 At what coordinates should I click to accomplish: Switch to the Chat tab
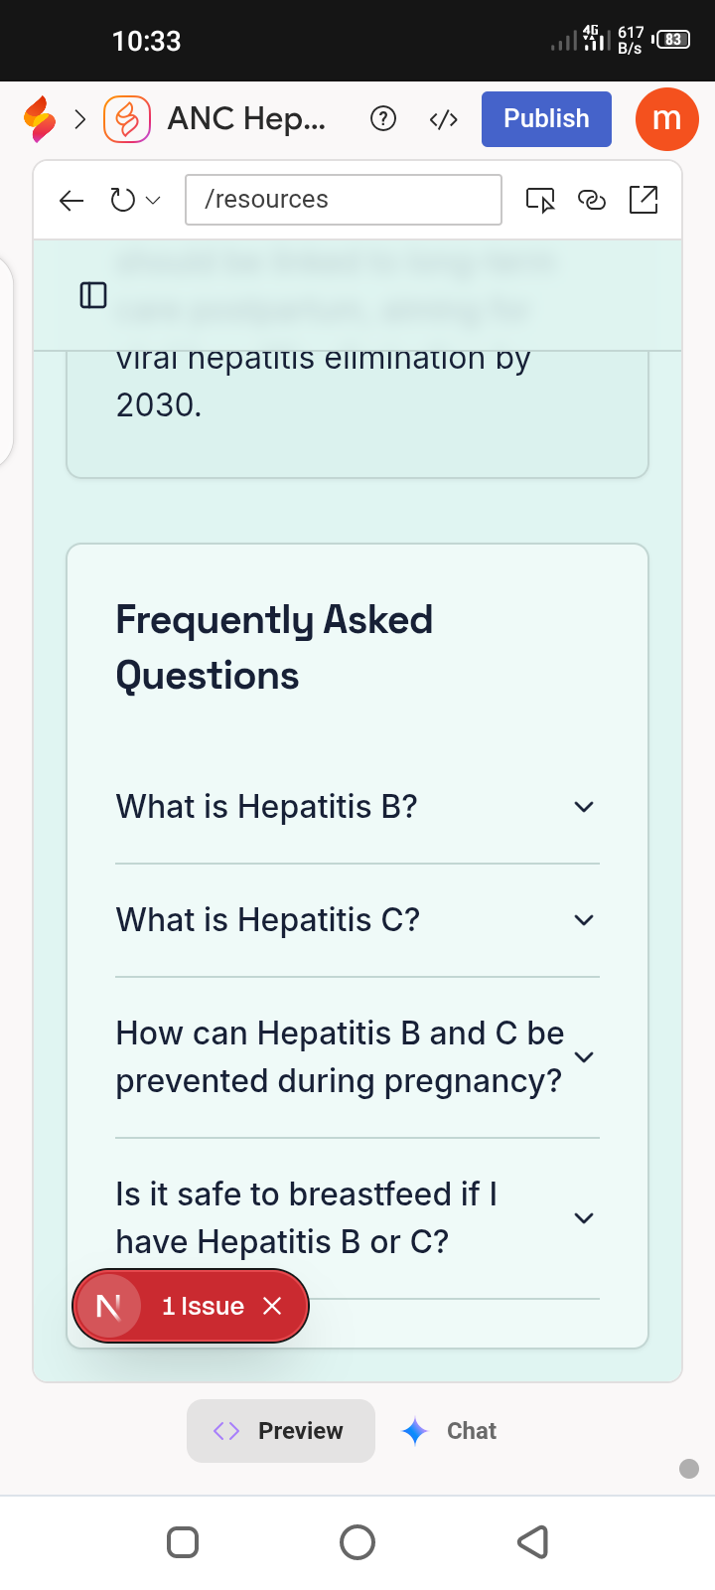449,1431
